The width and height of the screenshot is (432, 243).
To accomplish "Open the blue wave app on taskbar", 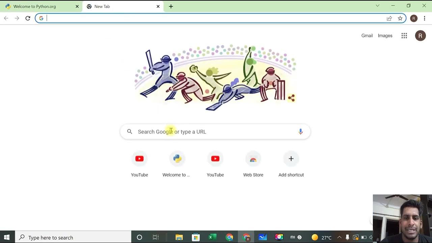I will 263,237.
